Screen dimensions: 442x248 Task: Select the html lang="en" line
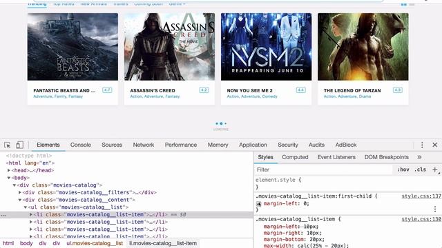tap(30, 163)
